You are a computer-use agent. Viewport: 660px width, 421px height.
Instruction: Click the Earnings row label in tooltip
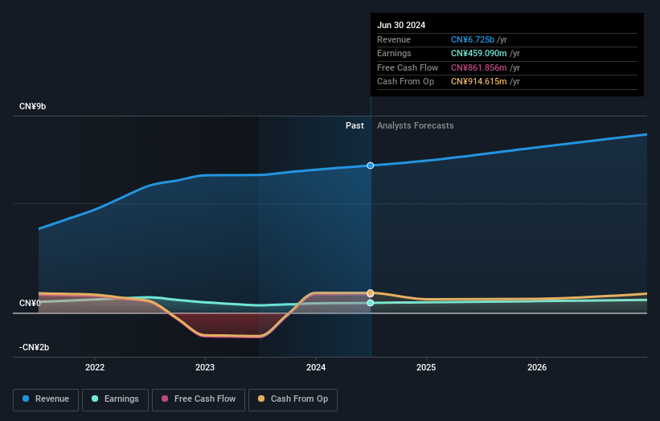[x=394, y=53]
